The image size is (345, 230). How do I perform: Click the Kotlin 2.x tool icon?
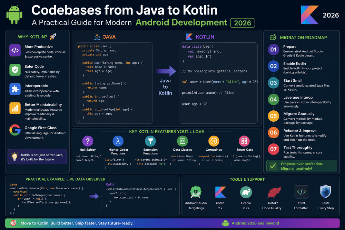220,192
